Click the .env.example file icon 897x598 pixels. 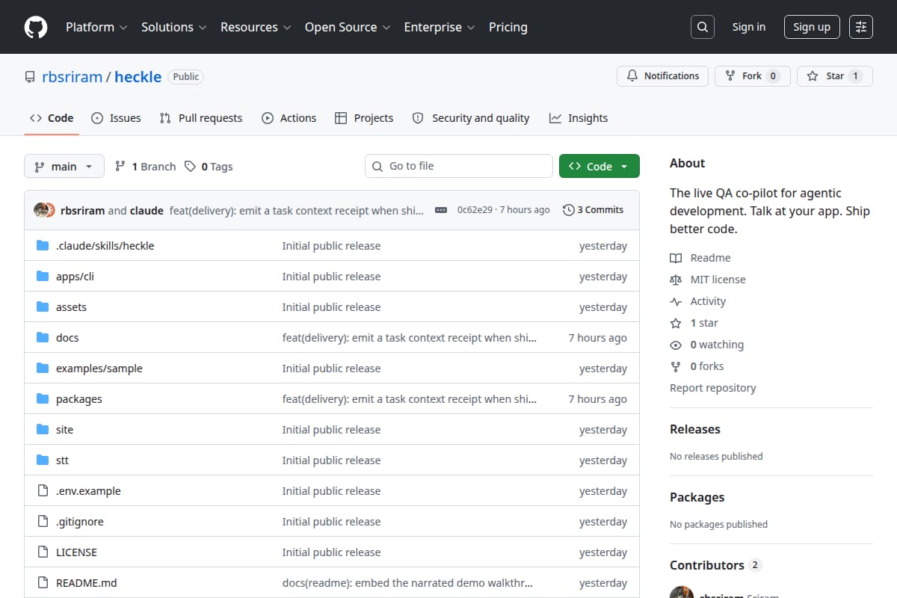(43, 491)
